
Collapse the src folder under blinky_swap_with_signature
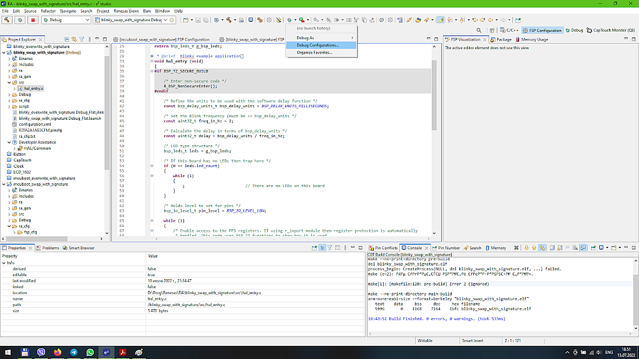tap(9, 82)
